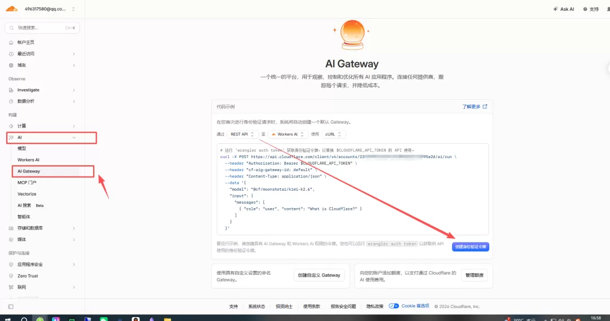
Task: Click the icon beside 联网
Action: pos(11,287)
